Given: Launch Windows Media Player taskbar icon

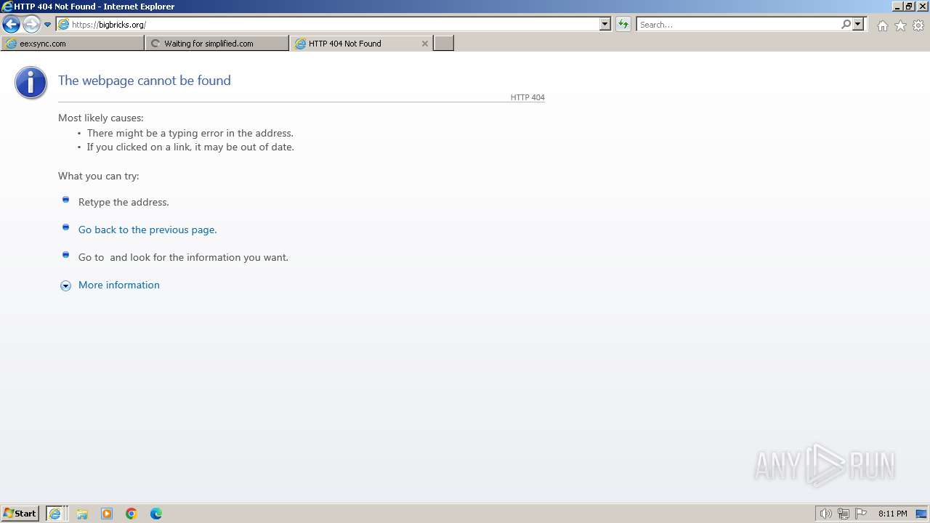Looking at the screenshot, I should (x=107, y=514).
